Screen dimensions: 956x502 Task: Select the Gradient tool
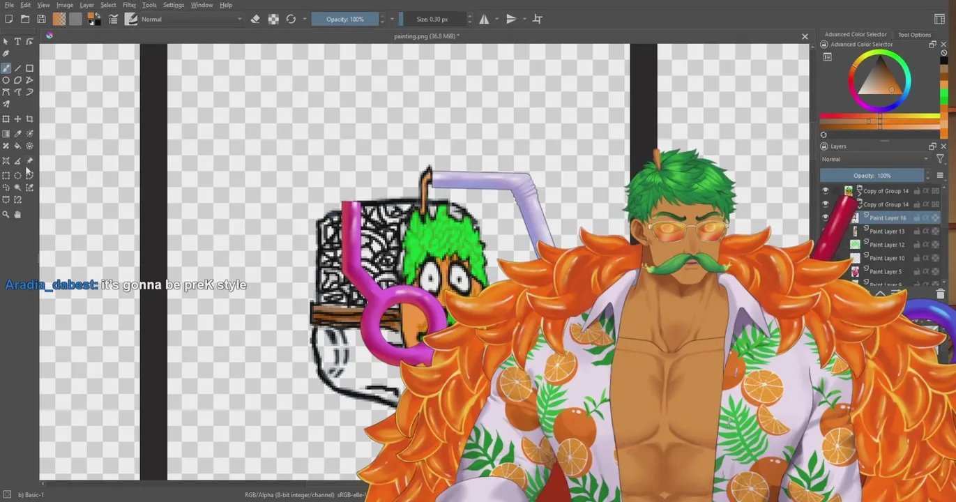[6, 134]
